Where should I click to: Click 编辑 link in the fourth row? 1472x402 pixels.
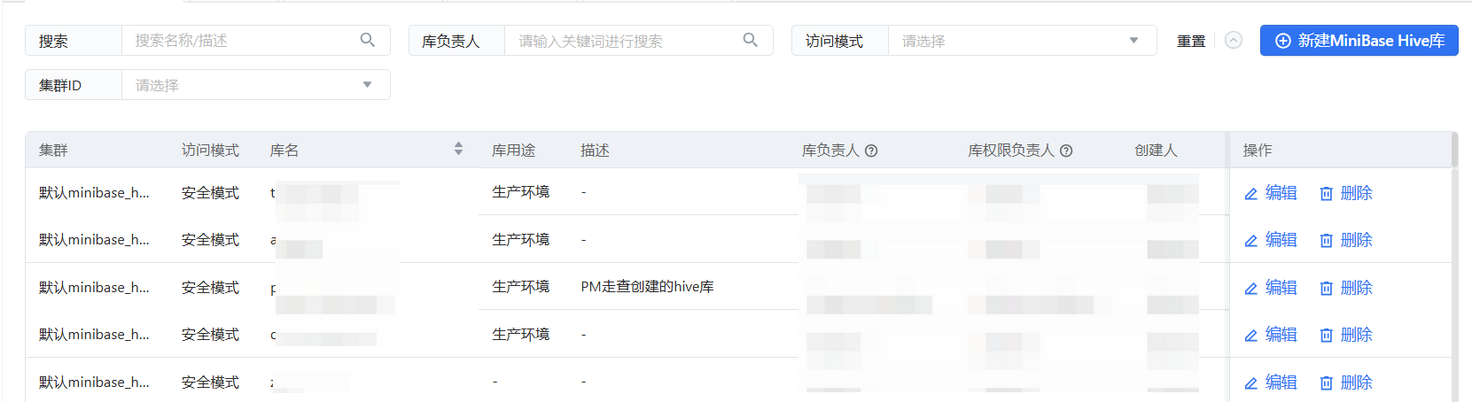click(x=1281, y=335)
